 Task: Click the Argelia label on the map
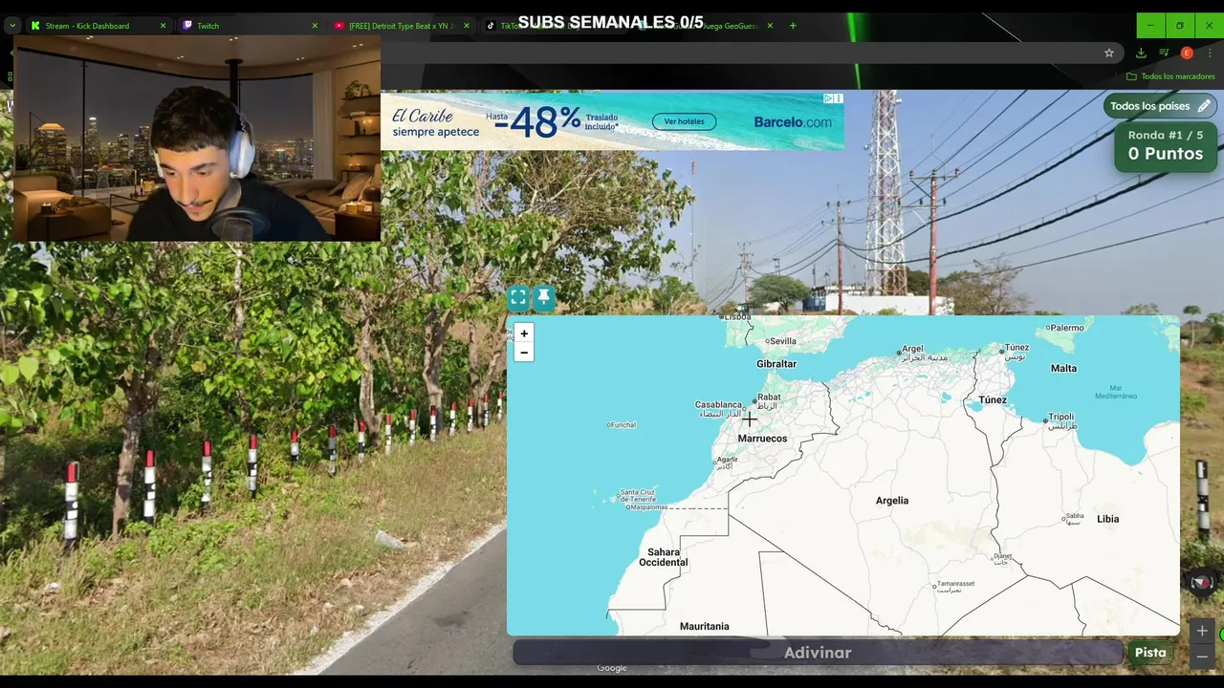[x=892, y=501]
